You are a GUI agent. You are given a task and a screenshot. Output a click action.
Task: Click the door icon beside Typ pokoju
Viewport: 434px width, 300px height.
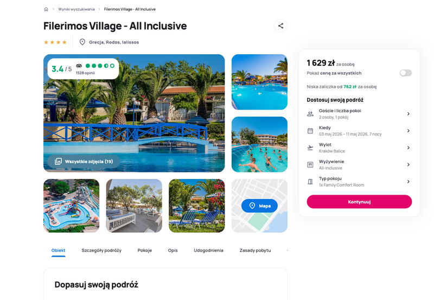(x=310, y=182)
